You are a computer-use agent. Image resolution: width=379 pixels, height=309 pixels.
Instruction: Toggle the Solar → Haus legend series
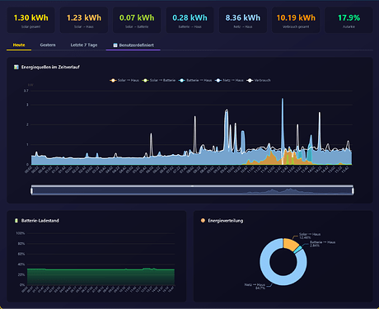[124, 80]
